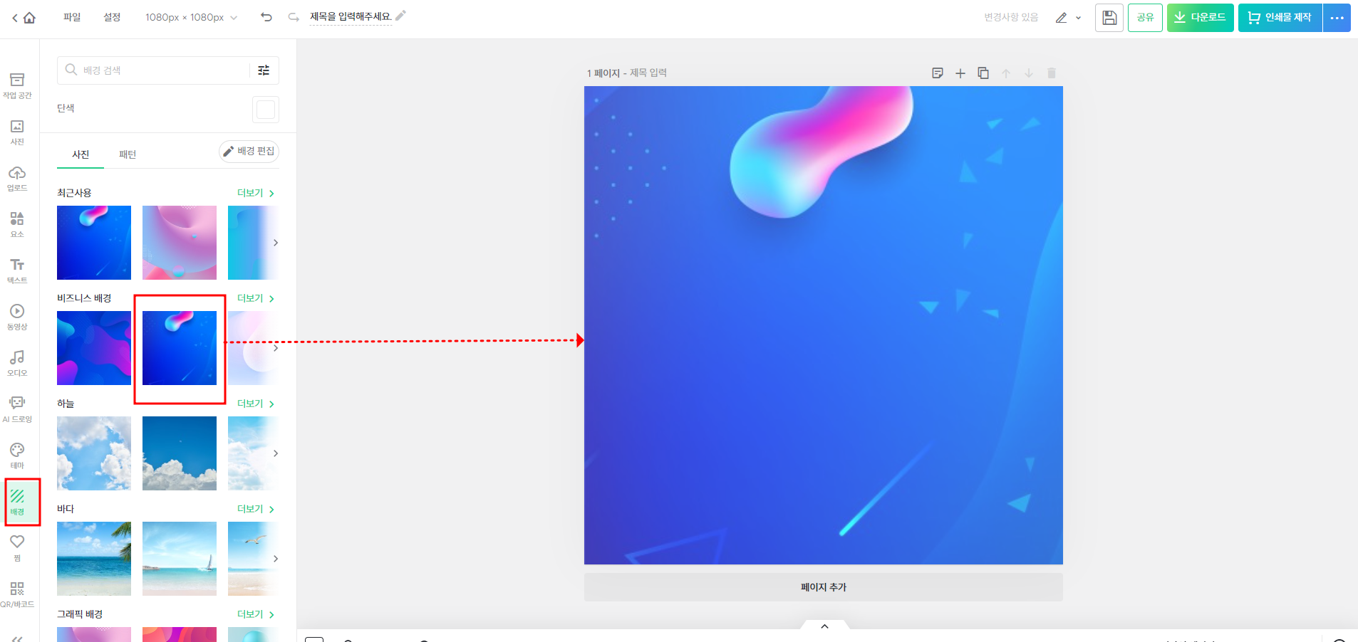Click the 공유 share button

point(1145,18)
